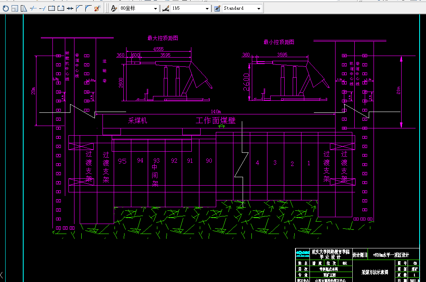Click the 工作面煤壁 label
This screenshot has height=282, width=426.
click(x=215, y=120)
